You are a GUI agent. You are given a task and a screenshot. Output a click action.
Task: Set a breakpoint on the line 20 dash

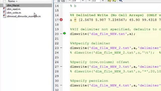[x=61, y=34]
